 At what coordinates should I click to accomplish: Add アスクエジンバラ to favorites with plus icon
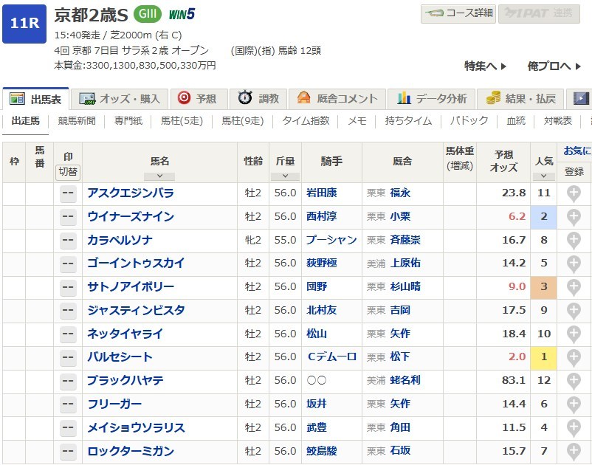(x=574, y=193)
